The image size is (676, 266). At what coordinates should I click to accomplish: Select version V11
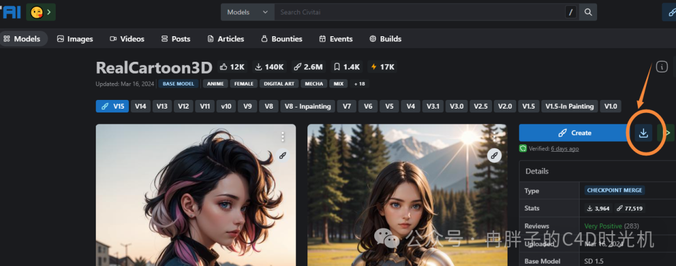pos(205,106)
